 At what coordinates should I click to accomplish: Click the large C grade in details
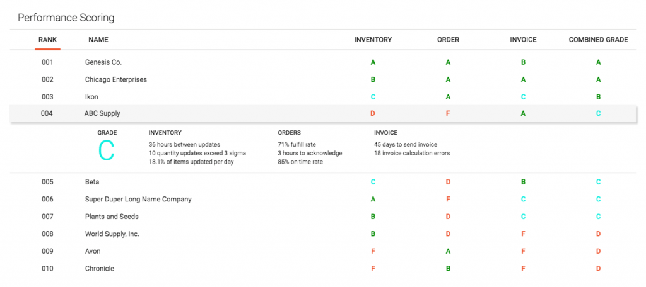(x=106, y=150)
